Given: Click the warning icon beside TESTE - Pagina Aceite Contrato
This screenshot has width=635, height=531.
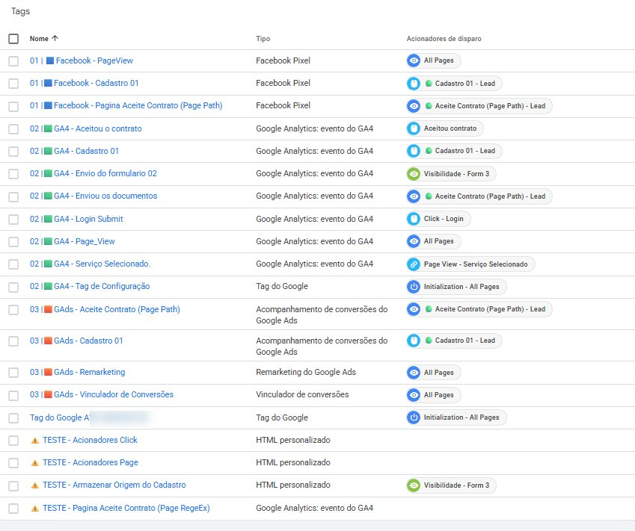Looking at the screenshot, I should 35,509.
